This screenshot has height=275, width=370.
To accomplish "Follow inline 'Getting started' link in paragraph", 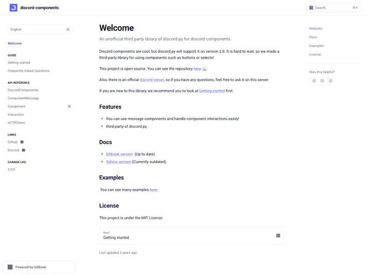I will coord(212,91).
